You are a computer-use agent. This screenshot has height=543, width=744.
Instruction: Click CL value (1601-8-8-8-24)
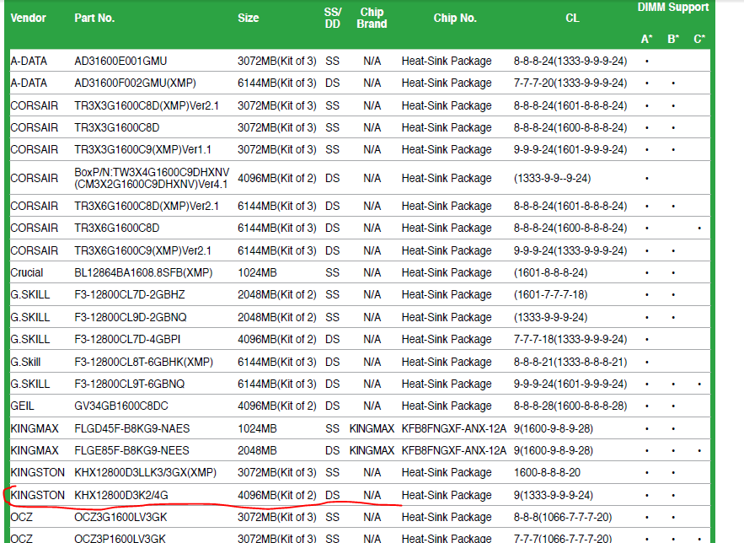550,273
